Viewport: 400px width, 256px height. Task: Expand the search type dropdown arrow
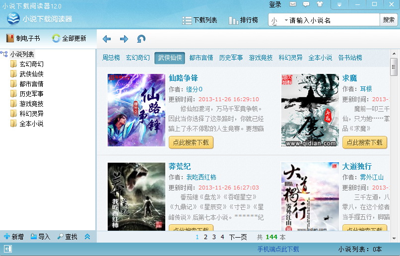pos(286,20)
